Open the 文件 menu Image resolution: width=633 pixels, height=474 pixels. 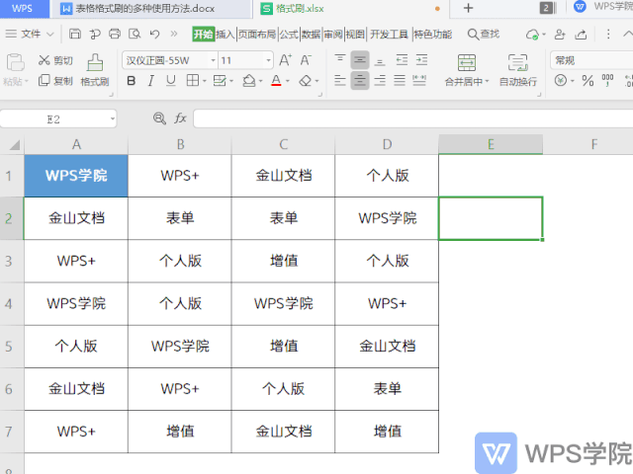31,34
